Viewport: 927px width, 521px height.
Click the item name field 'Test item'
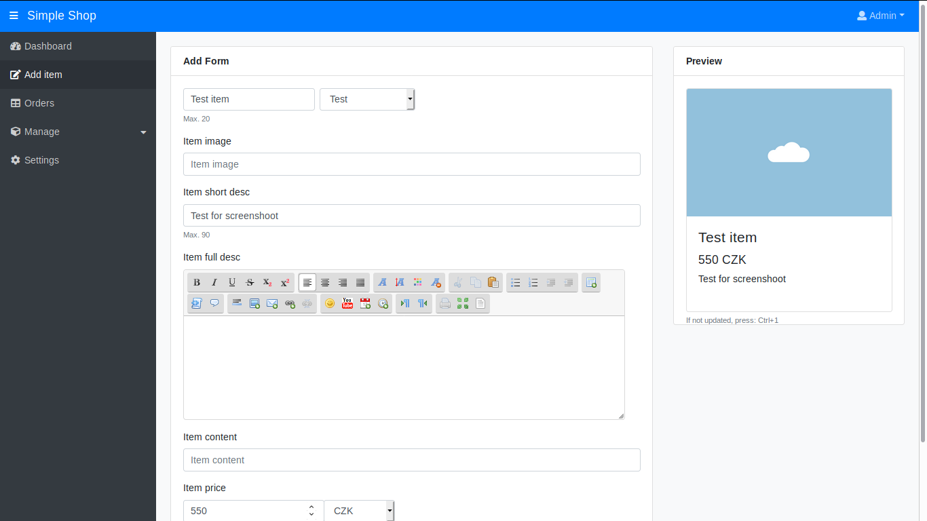point(249,99)
